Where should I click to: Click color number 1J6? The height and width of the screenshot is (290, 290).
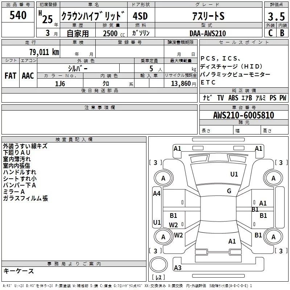click(x=60, y=84)
